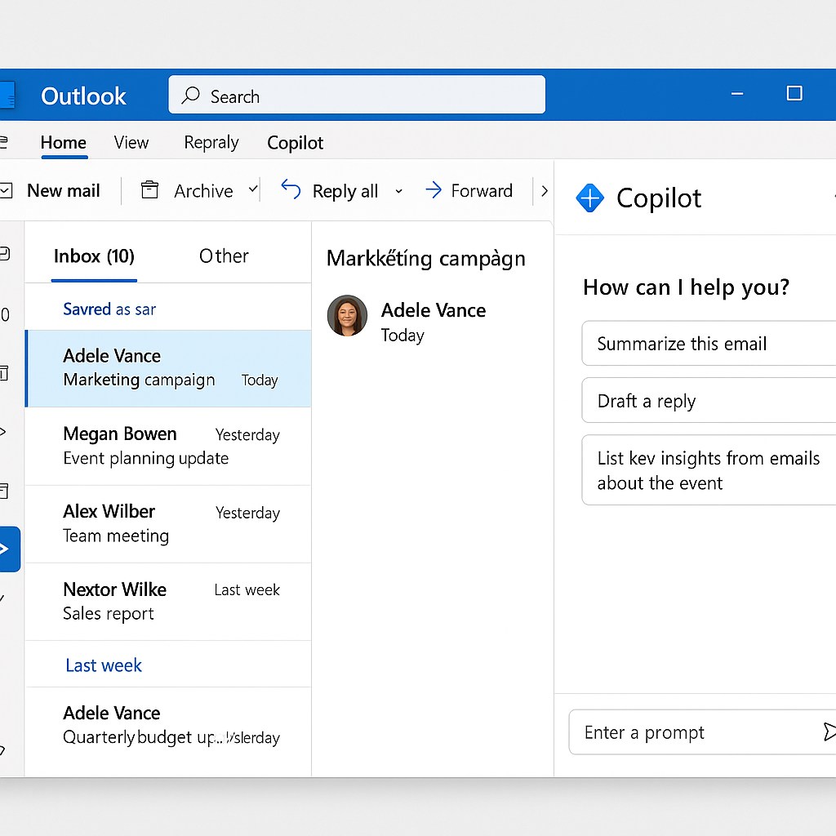Click the Outlook title text
The image size is (836, 836).
click(x=84, y=96)
